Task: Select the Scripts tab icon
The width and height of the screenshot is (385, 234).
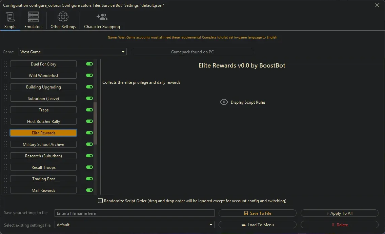Action: point(10,17)
